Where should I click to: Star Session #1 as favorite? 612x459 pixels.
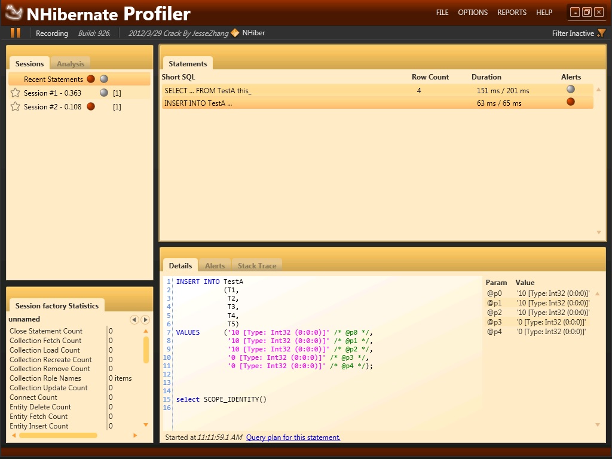pyautogui.click(x=16, y=93)
